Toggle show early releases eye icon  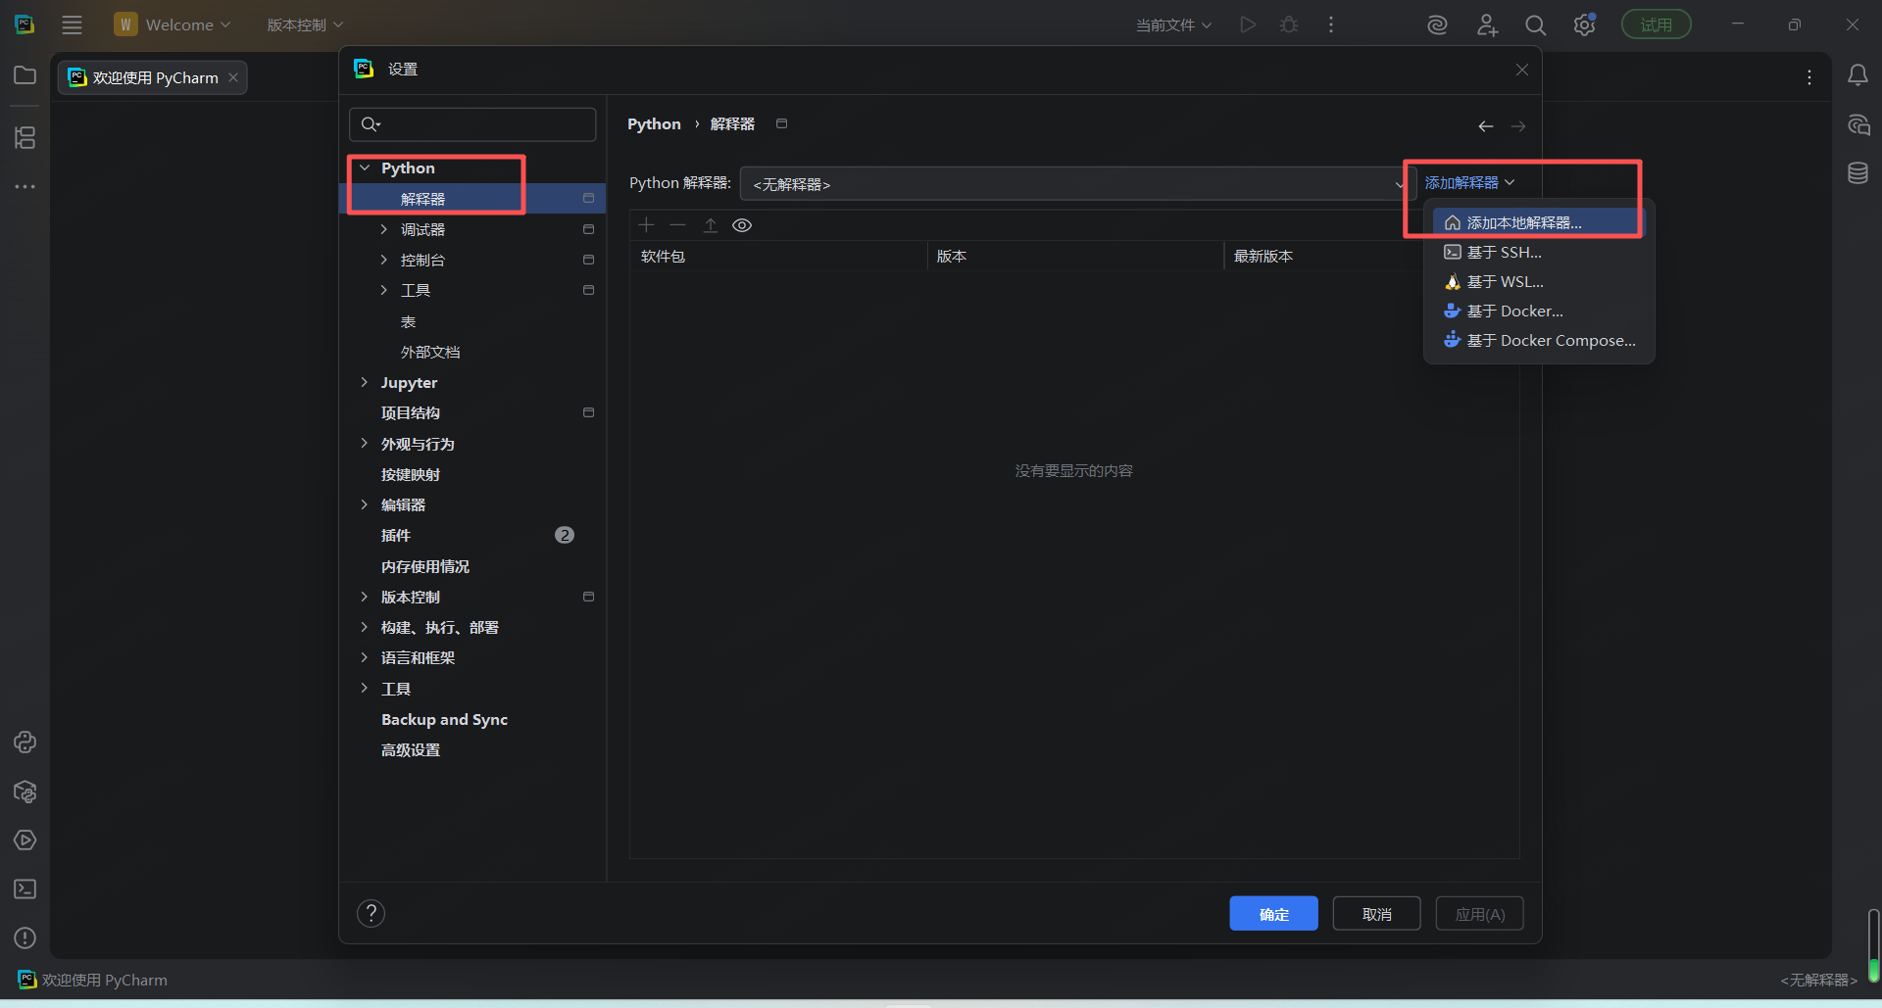click(742, 225)
